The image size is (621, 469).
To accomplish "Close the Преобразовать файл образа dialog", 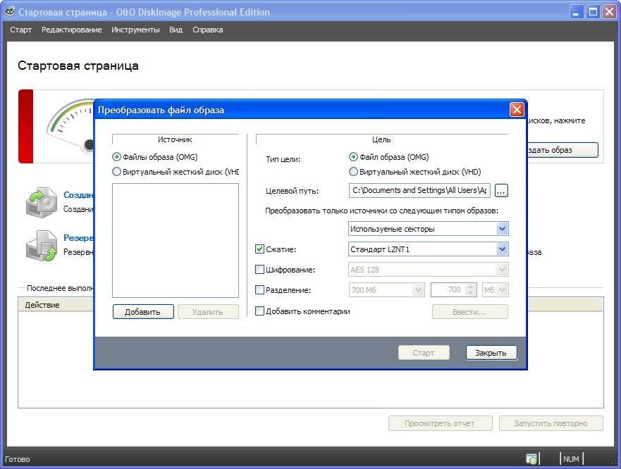I will [517, 110].
